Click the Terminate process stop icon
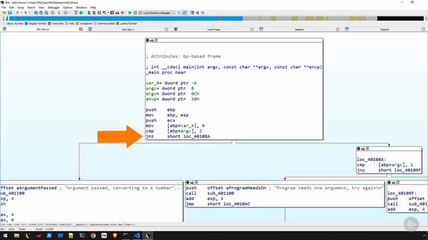The image size is (428, 240). (x=140, y=13)
